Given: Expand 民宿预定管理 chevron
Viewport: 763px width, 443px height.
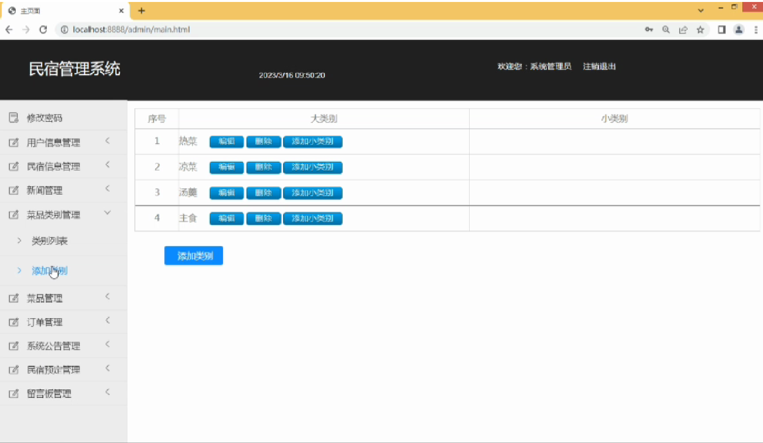Looking at the screenshot, I should [107, 368].
